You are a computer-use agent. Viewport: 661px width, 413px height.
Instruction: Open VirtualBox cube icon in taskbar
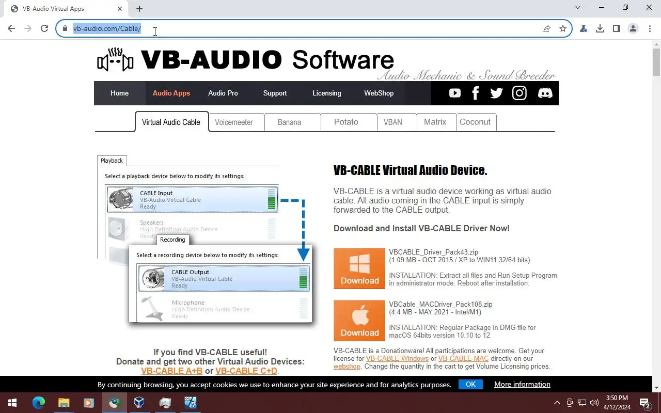point(139,403)
